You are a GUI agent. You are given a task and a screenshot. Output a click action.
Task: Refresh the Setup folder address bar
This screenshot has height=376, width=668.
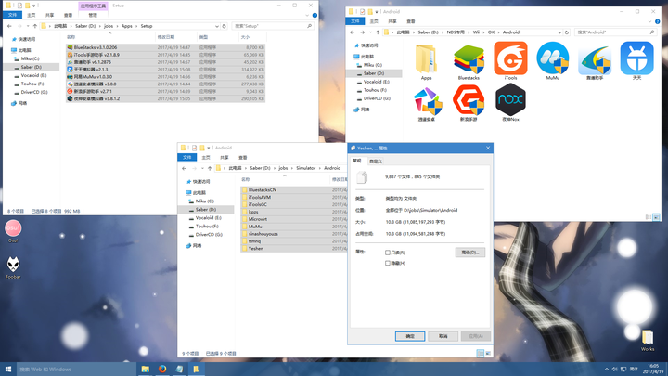pyautogui.click(x=225, y=26)
